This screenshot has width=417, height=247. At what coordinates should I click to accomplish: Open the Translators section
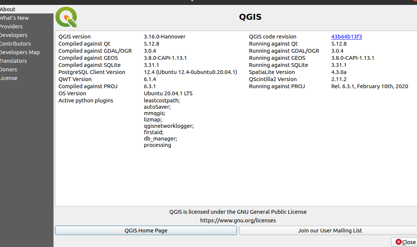13,61
